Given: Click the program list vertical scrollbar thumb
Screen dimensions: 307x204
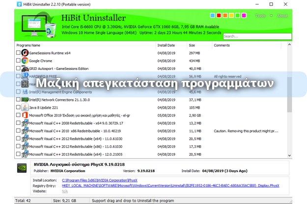Looking at the screenshot, I should (289, 94).
